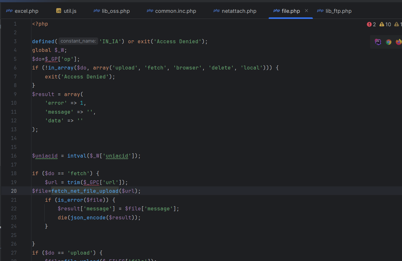
Task: Click the $_GPC variable on line 19
Action: click(x=91, y=182)
